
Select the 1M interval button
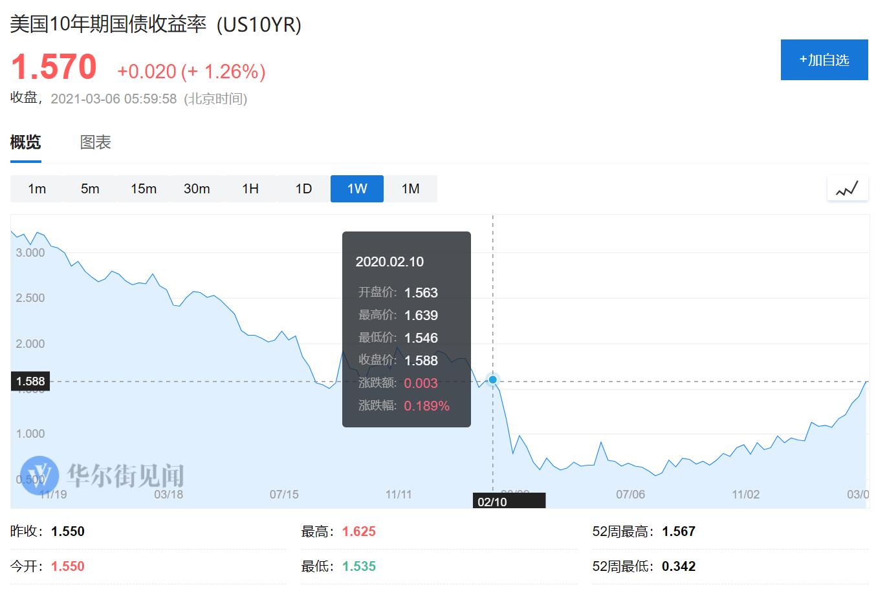[x=411, y=189]
